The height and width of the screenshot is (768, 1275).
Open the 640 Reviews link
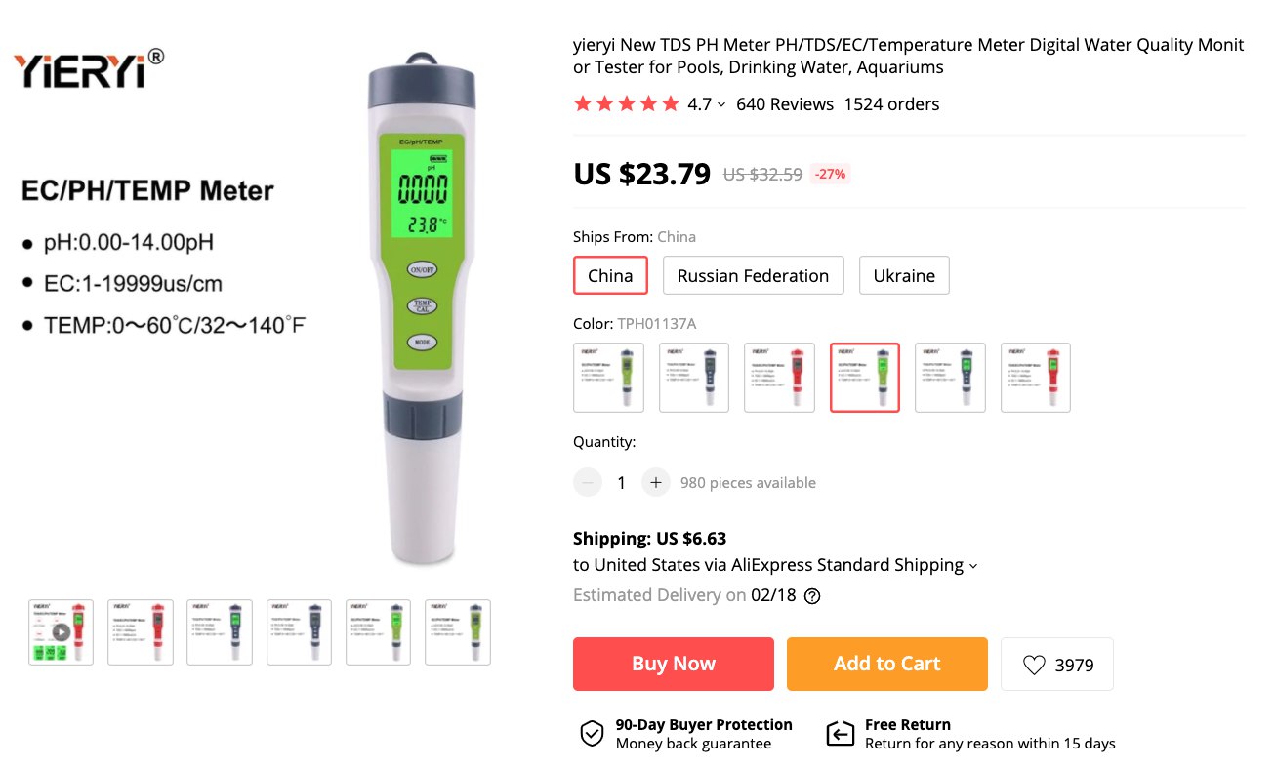[x=785, y=104]
